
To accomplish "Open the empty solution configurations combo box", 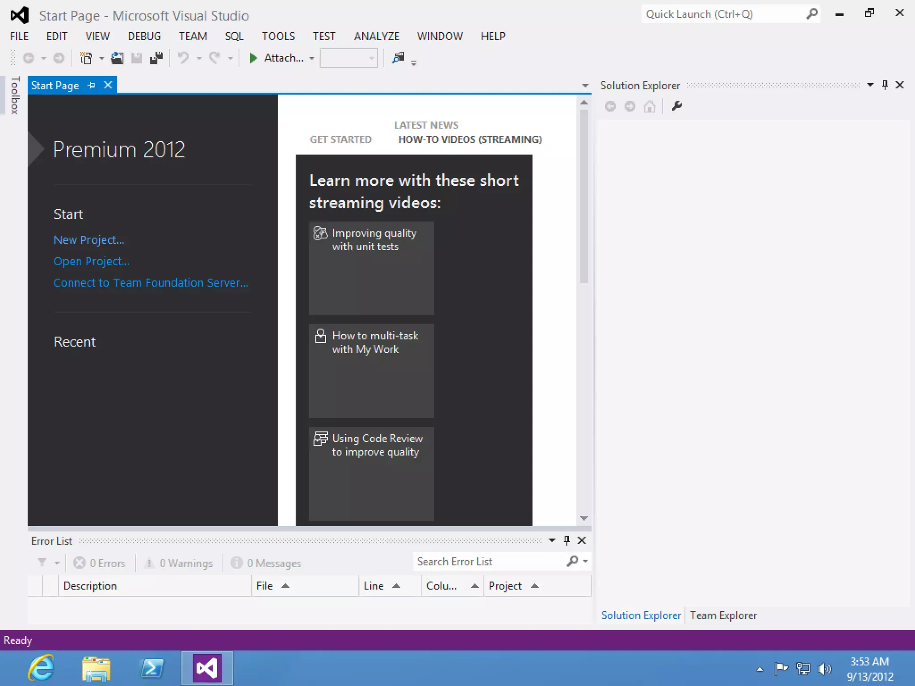I will (x=348, y=59).
